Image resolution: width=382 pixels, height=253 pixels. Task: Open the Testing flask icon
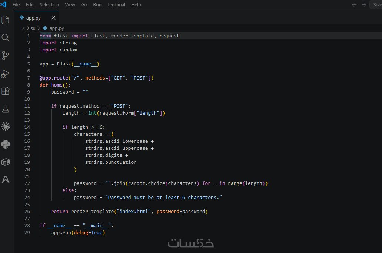(x=5, y=109)
